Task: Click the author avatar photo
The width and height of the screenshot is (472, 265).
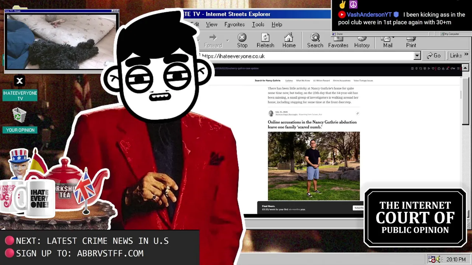Action: (x=271, y=113)
